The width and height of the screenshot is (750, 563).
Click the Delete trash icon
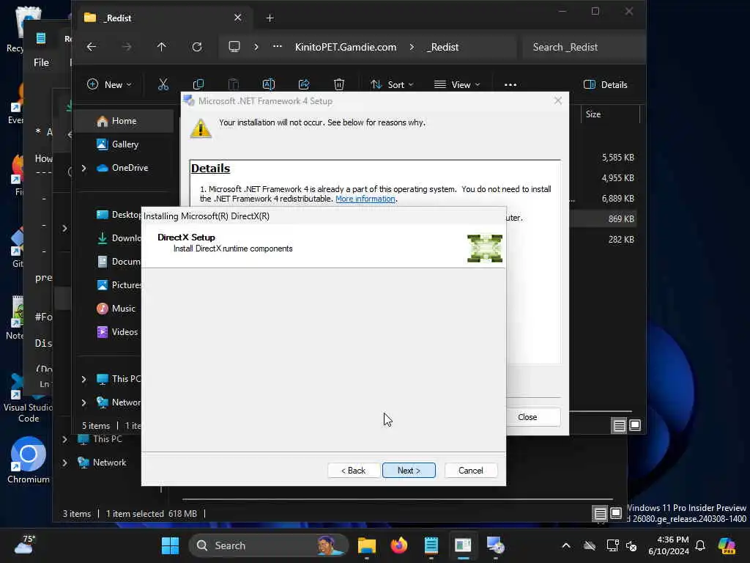pos(338,85)
